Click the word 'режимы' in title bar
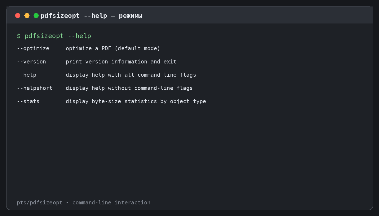This screenshot has height=216, width=379. pos(131,16)
